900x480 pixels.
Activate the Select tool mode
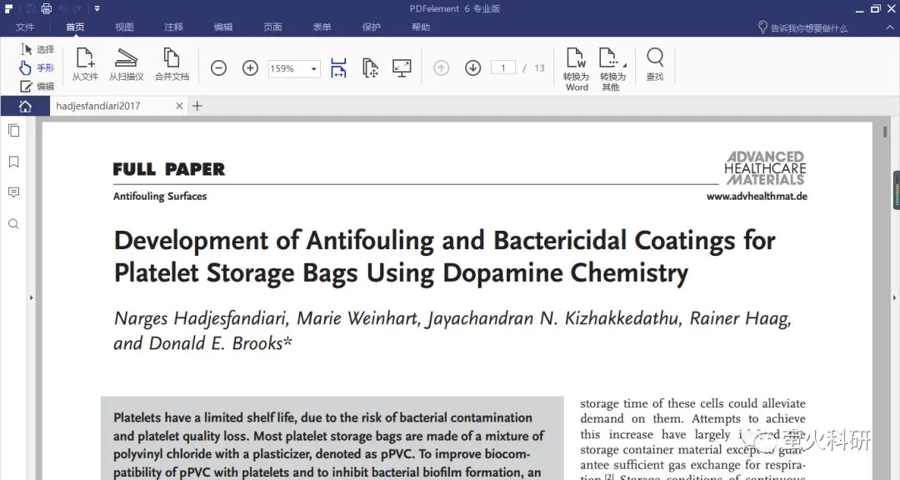pyautogui.click(x=37, y=50)
